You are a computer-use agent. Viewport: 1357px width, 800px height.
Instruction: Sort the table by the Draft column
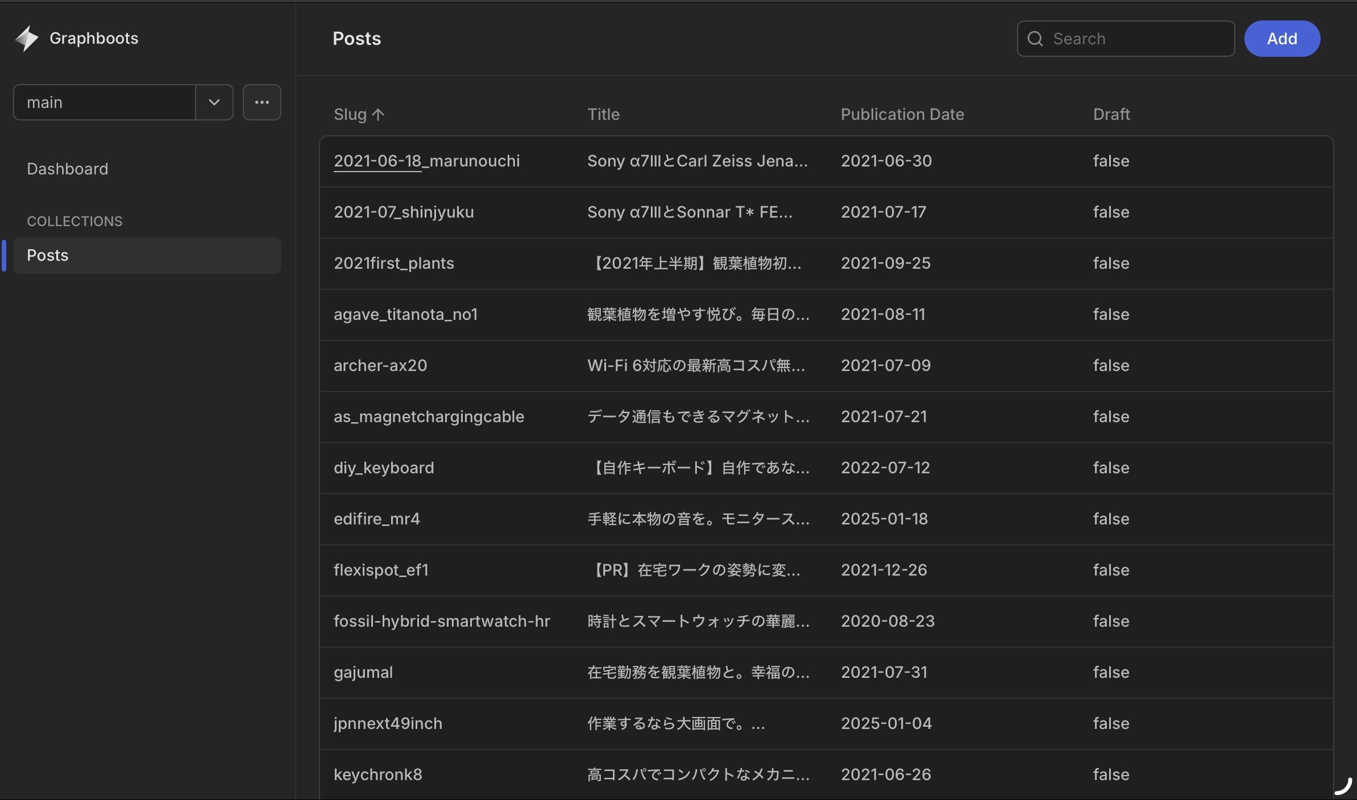pyautogui.click(x=1111, y=114)
